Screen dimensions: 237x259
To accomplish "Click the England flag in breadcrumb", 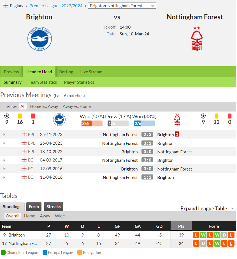I will tap(6, 5).
